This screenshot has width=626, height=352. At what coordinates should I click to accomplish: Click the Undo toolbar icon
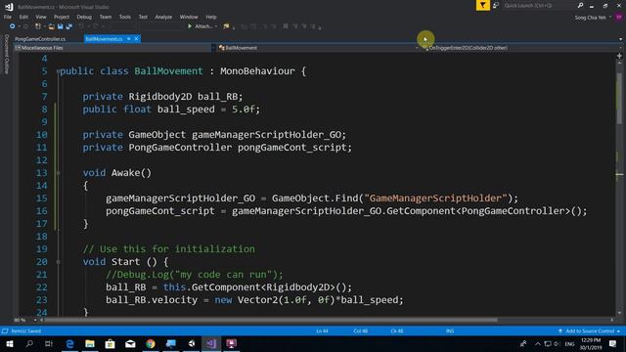pos(81,26)
